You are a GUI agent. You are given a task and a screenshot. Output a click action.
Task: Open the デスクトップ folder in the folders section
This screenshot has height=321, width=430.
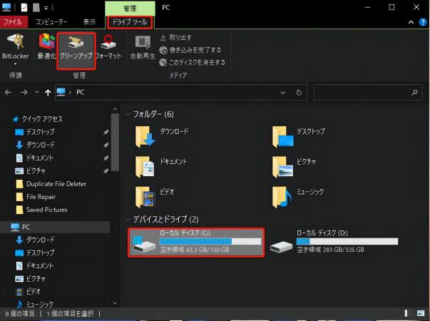298,136
